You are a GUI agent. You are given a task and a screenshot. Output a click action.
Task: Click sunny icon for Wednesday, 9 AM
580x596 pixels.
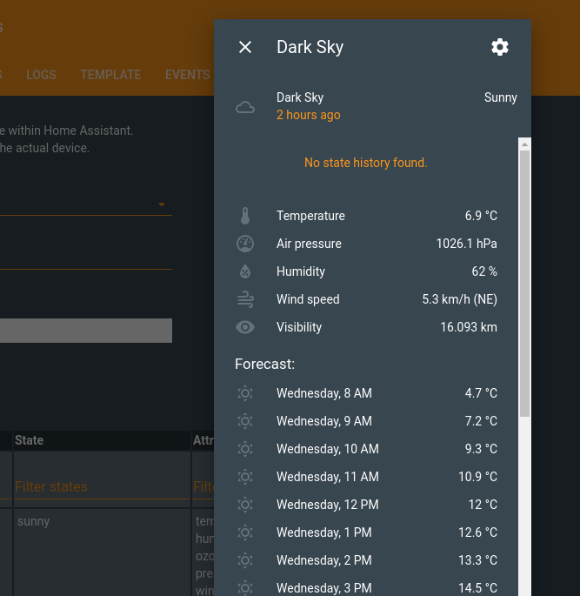[245, 421]
